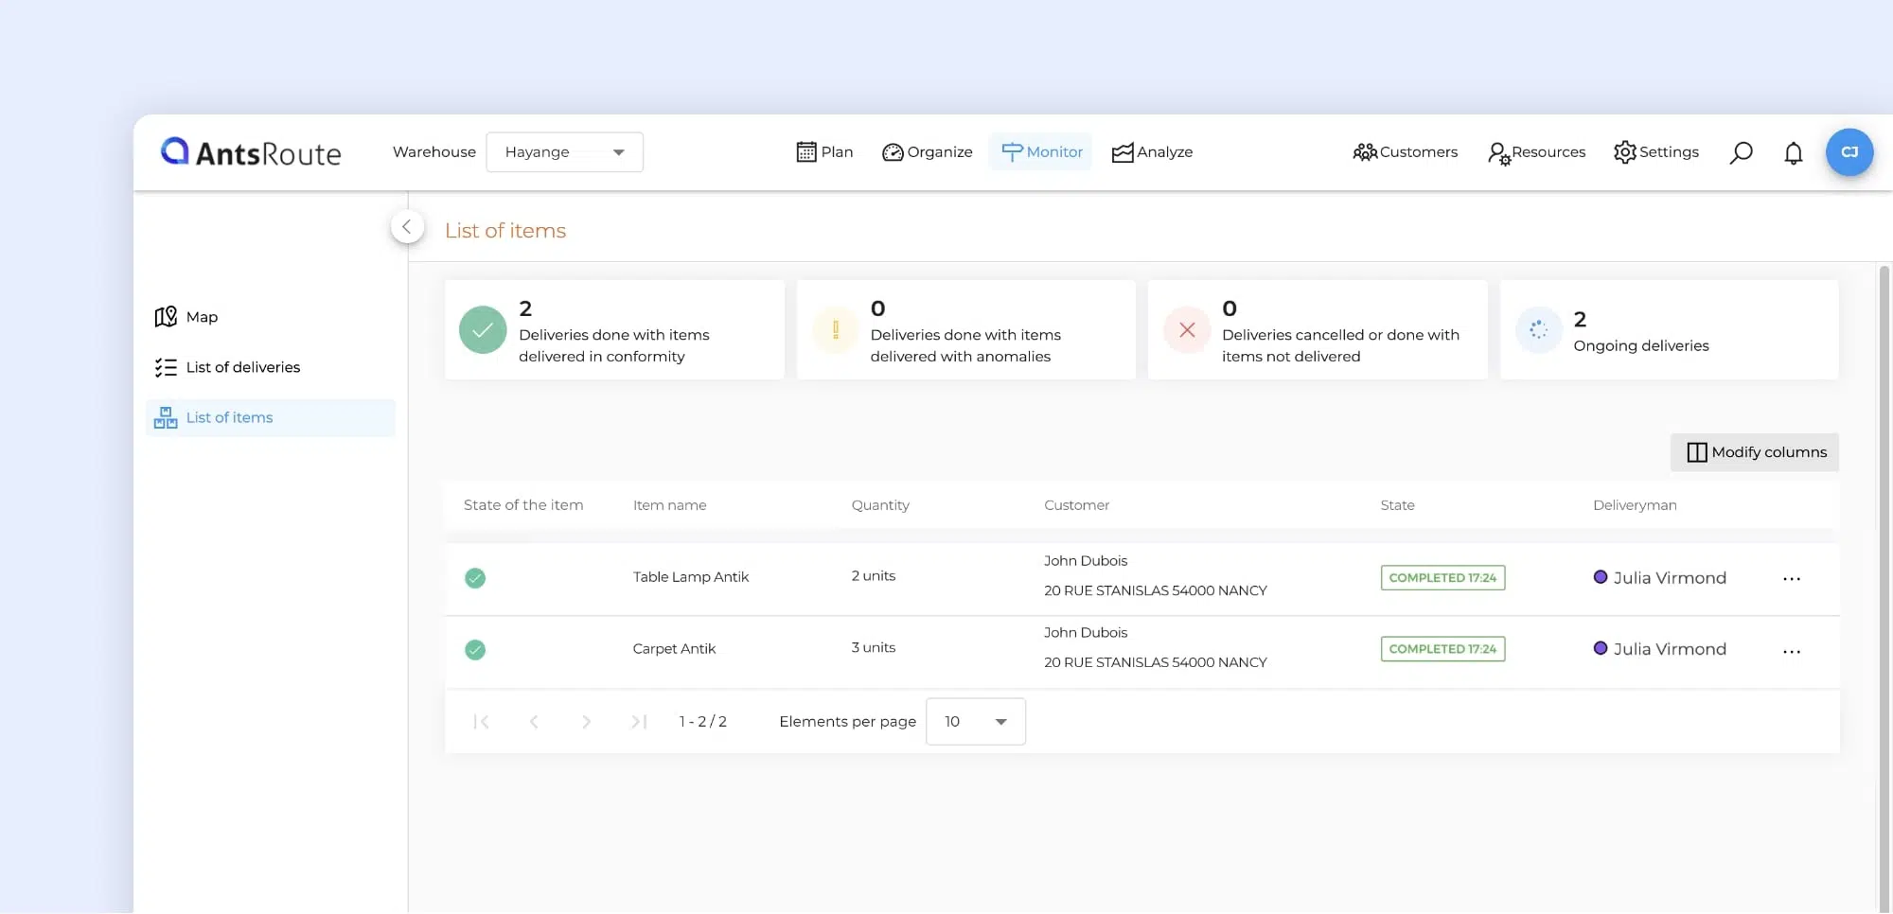The width and height of the screenshot is (1893, 914).
Task: Open options menu for Table Lamp Antik row
Action: [1791, 578]
